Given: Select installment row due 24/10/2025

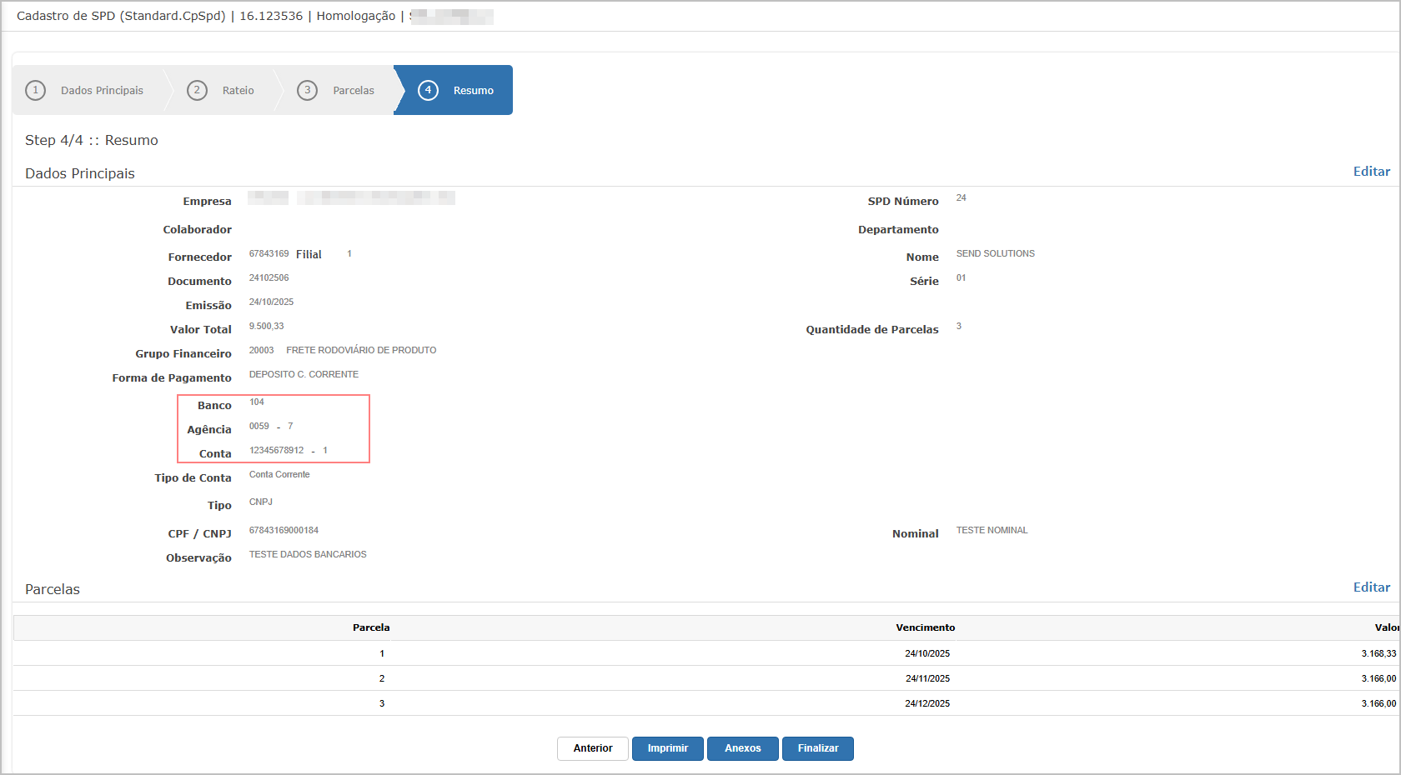Looking at the screenshot, I should tap(926, 653).
